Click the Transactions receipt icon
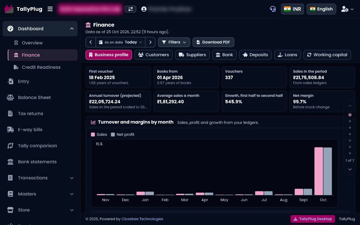 pos(10,178)
